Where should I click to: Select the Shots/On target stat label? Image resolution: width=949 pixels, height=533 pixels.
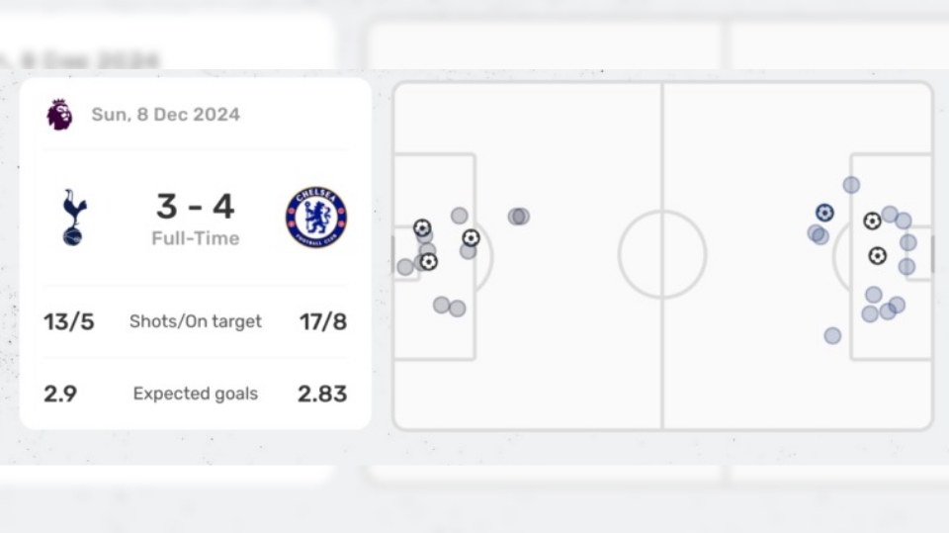[196, 321]
